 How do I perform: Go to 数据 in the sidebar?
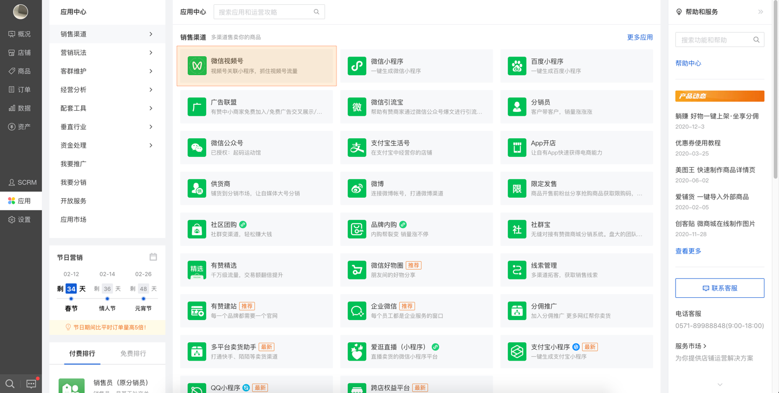point(21,108)
